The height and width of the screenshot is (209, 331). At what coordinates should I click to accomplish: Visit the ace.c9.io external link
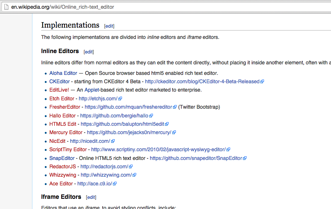pos(95,184)
